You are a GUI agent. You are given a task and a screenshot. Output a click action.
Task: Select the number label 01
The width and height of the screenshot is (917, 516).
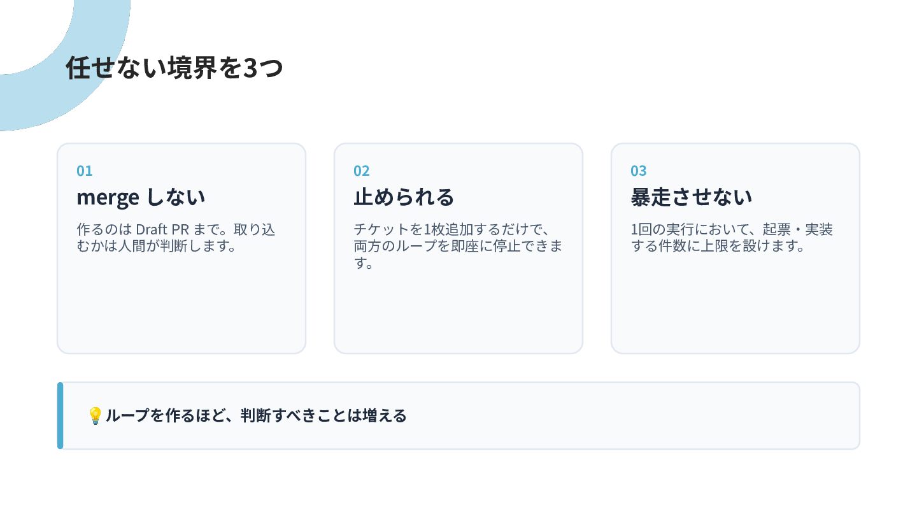pos(85,171)
